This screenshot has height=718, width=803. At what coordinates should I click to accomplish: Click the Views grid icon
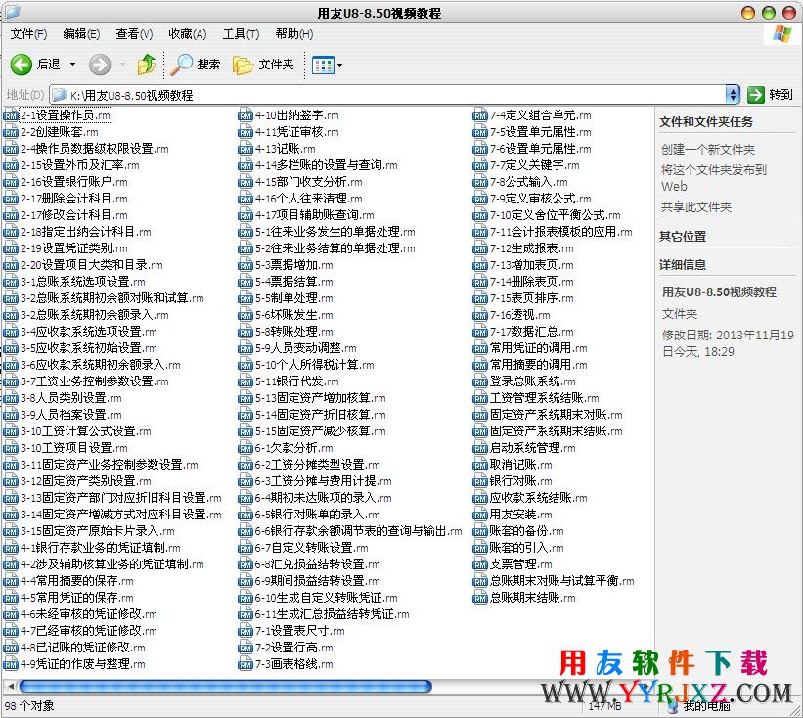[323, 65]
